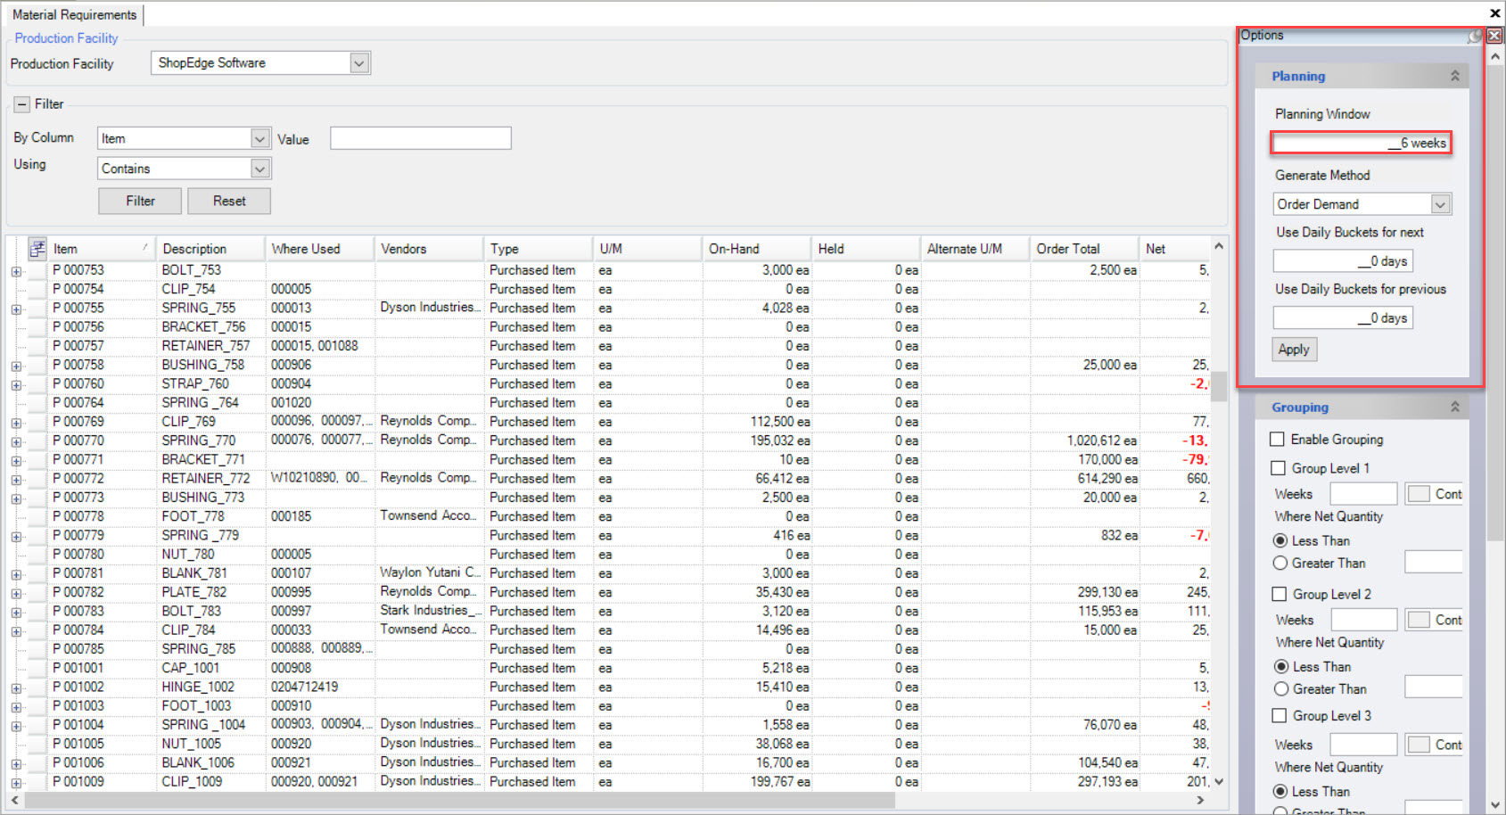Expand row P 000755

point(16,309)
